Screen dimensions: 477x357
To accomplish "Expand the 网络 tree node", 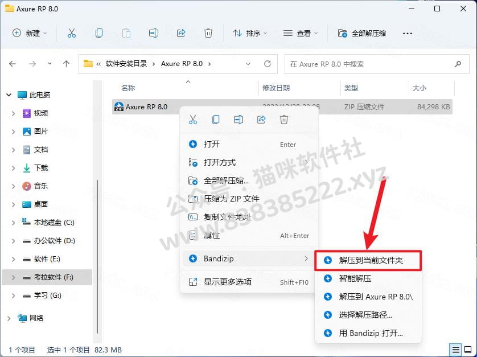I will click(x=9, y=318).
